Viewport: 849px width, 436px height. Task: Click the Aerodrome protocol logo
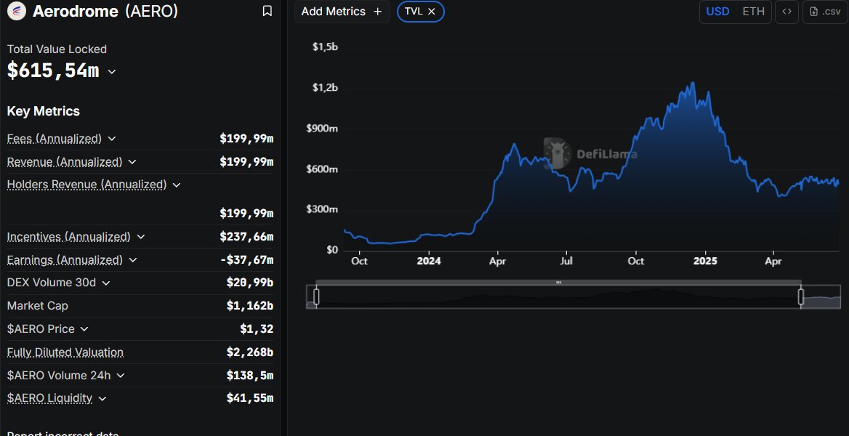coord(16,11)
